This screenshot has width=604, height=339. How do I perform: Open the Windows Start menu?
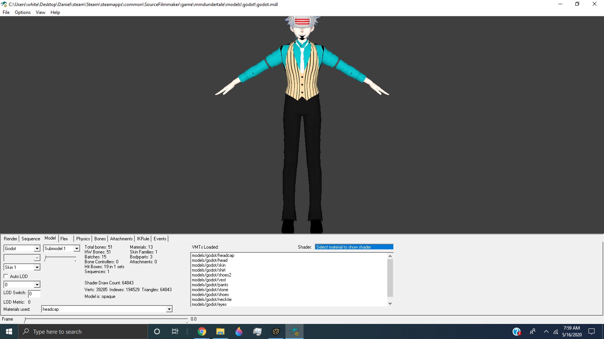point(9,331)
